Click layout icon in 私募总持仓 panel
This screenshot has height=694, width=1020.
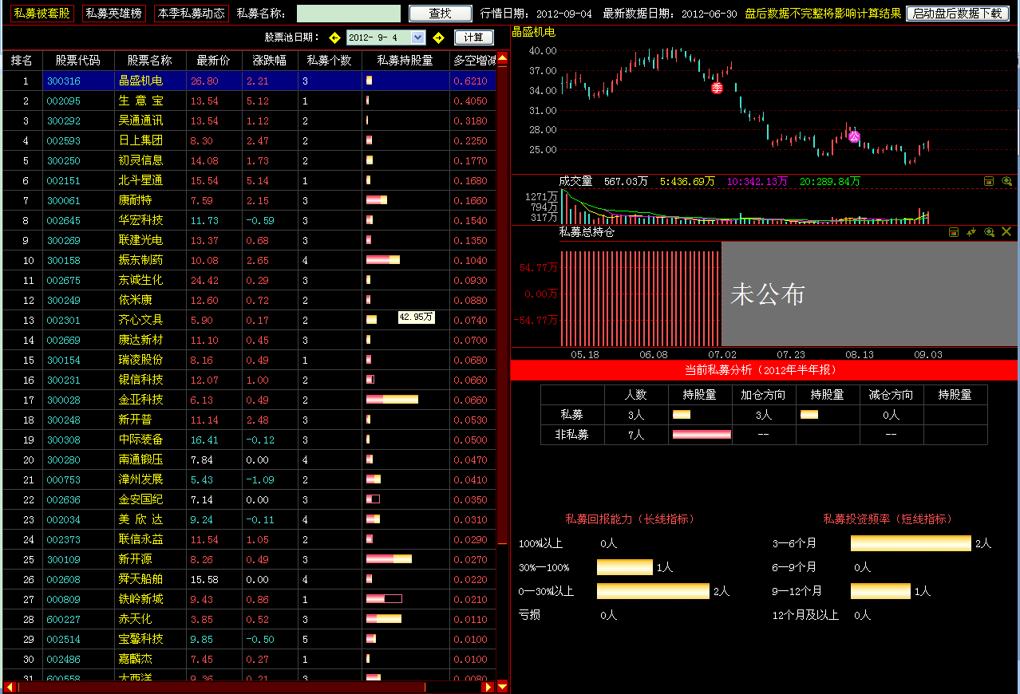pos(954,232)
